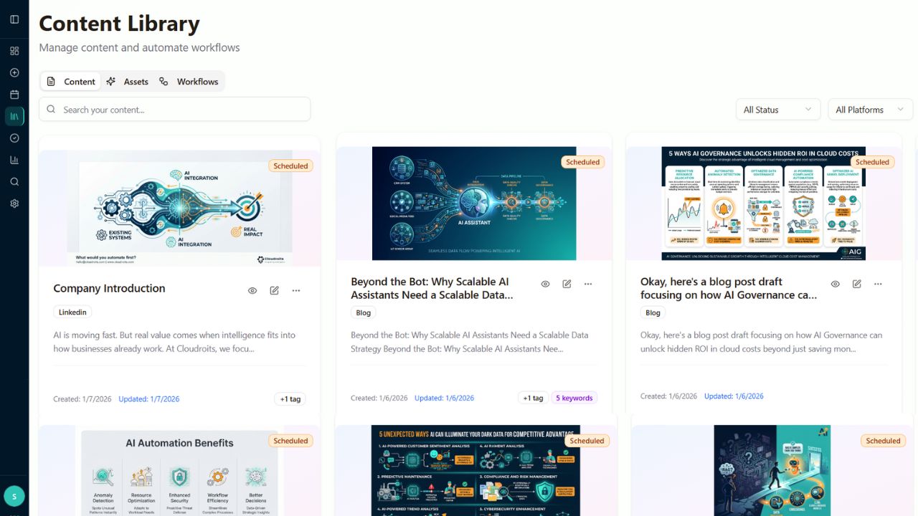This screenshot has height=516, width=918.
Task: Open the checkmark circle sidebar icon
Action: tap(14, 138)
